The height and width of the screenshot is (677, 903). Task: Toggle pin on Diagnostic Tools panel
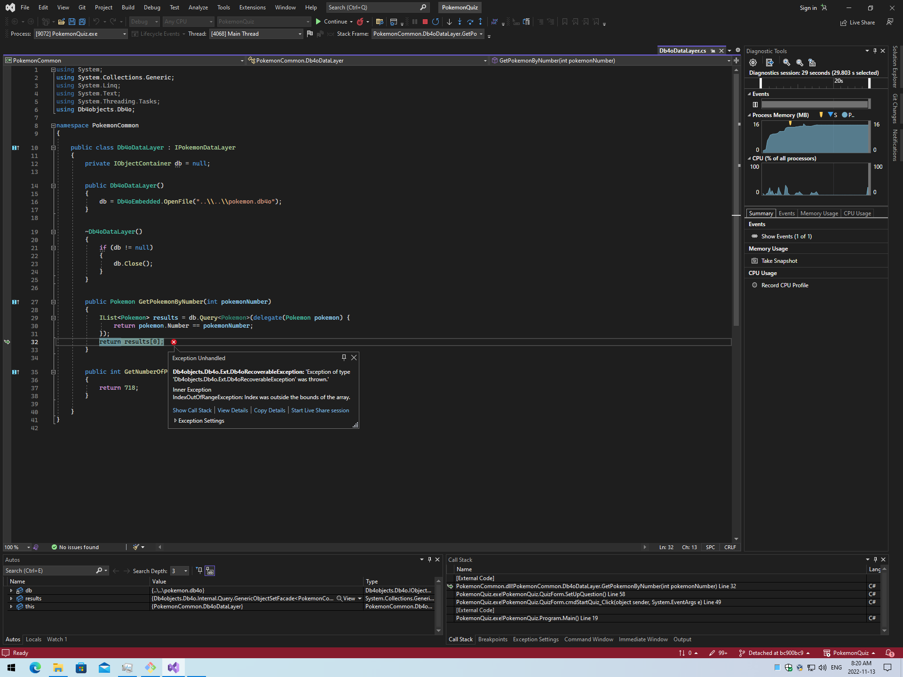(x=875, y=51)
